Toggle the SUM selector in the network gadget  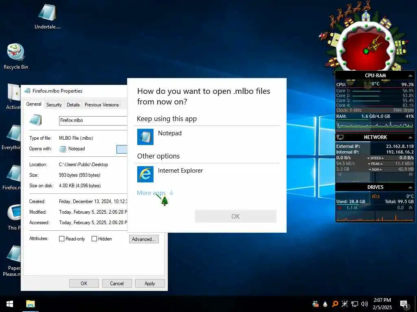point(375,169)
